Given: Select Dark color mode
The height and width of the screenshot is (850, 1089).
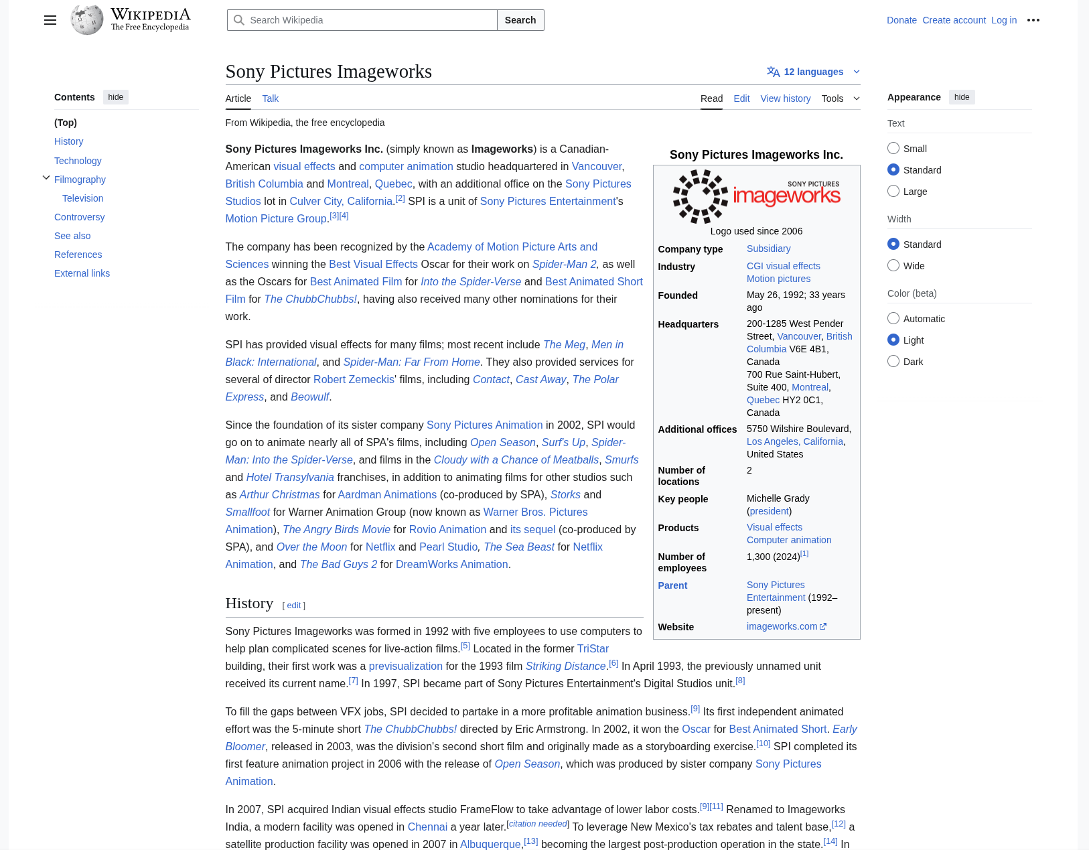Looking at the screenshot, I should (x=893, y=361).
